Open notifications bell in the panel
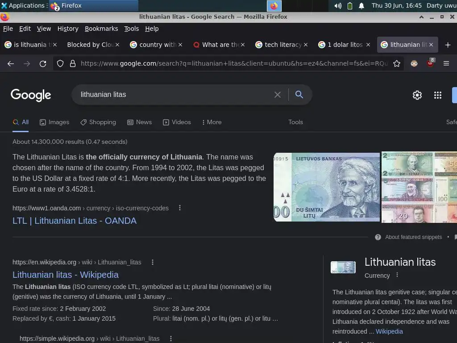The height and width of the screenshot is (343, 457). (x=361, y=6)
